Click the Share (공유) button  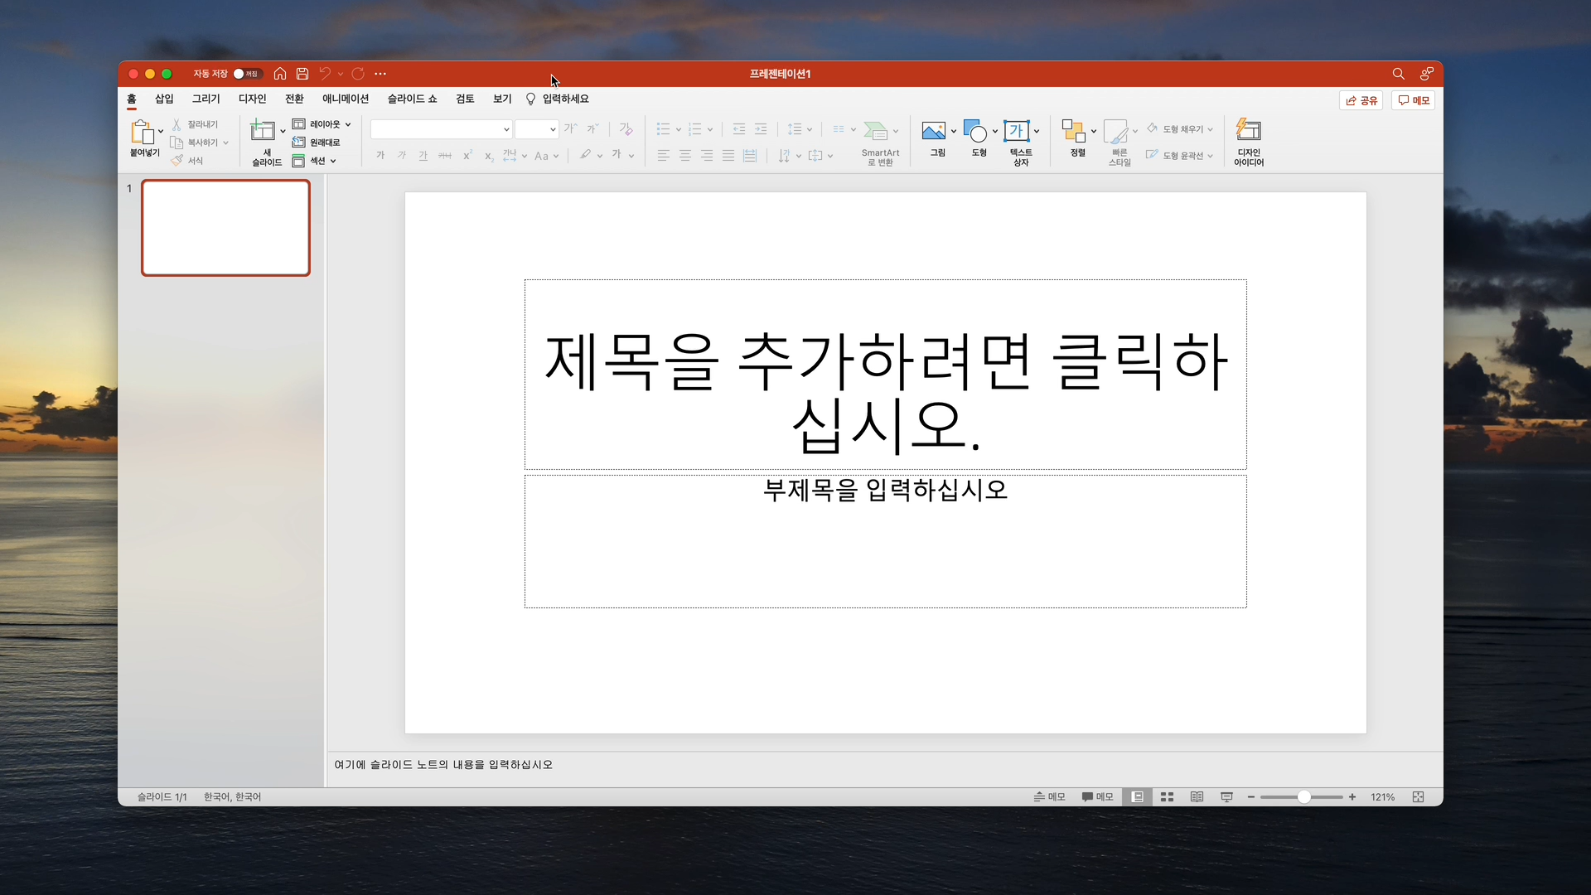(x=1361, y=100)
